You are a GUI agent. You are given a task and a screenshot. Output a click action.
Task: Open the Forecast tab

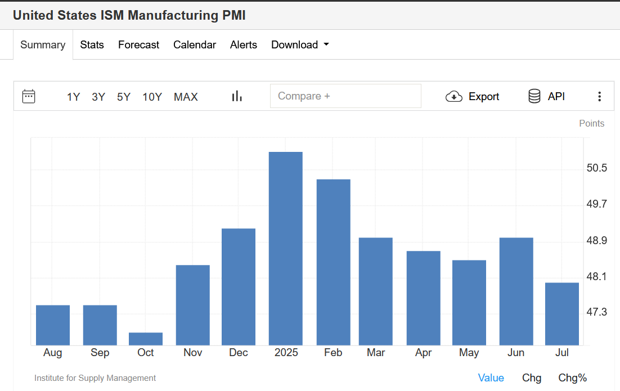pos(138,44)
